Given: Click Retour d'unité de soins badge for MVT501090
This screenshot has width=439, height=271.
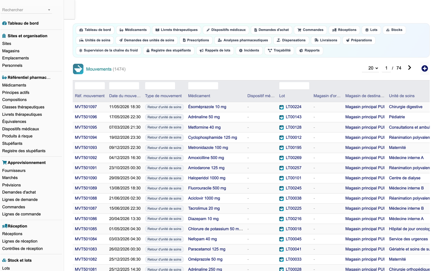Looking at the screenshot, I should coord(164,178).
